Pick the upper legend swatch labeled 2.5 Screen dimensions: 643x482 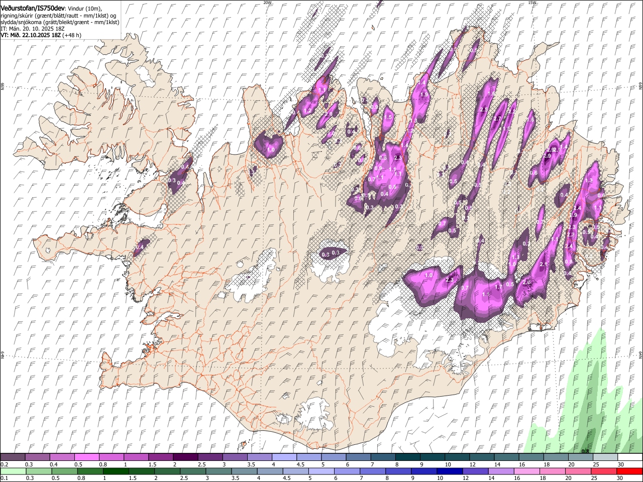point(209,457)
